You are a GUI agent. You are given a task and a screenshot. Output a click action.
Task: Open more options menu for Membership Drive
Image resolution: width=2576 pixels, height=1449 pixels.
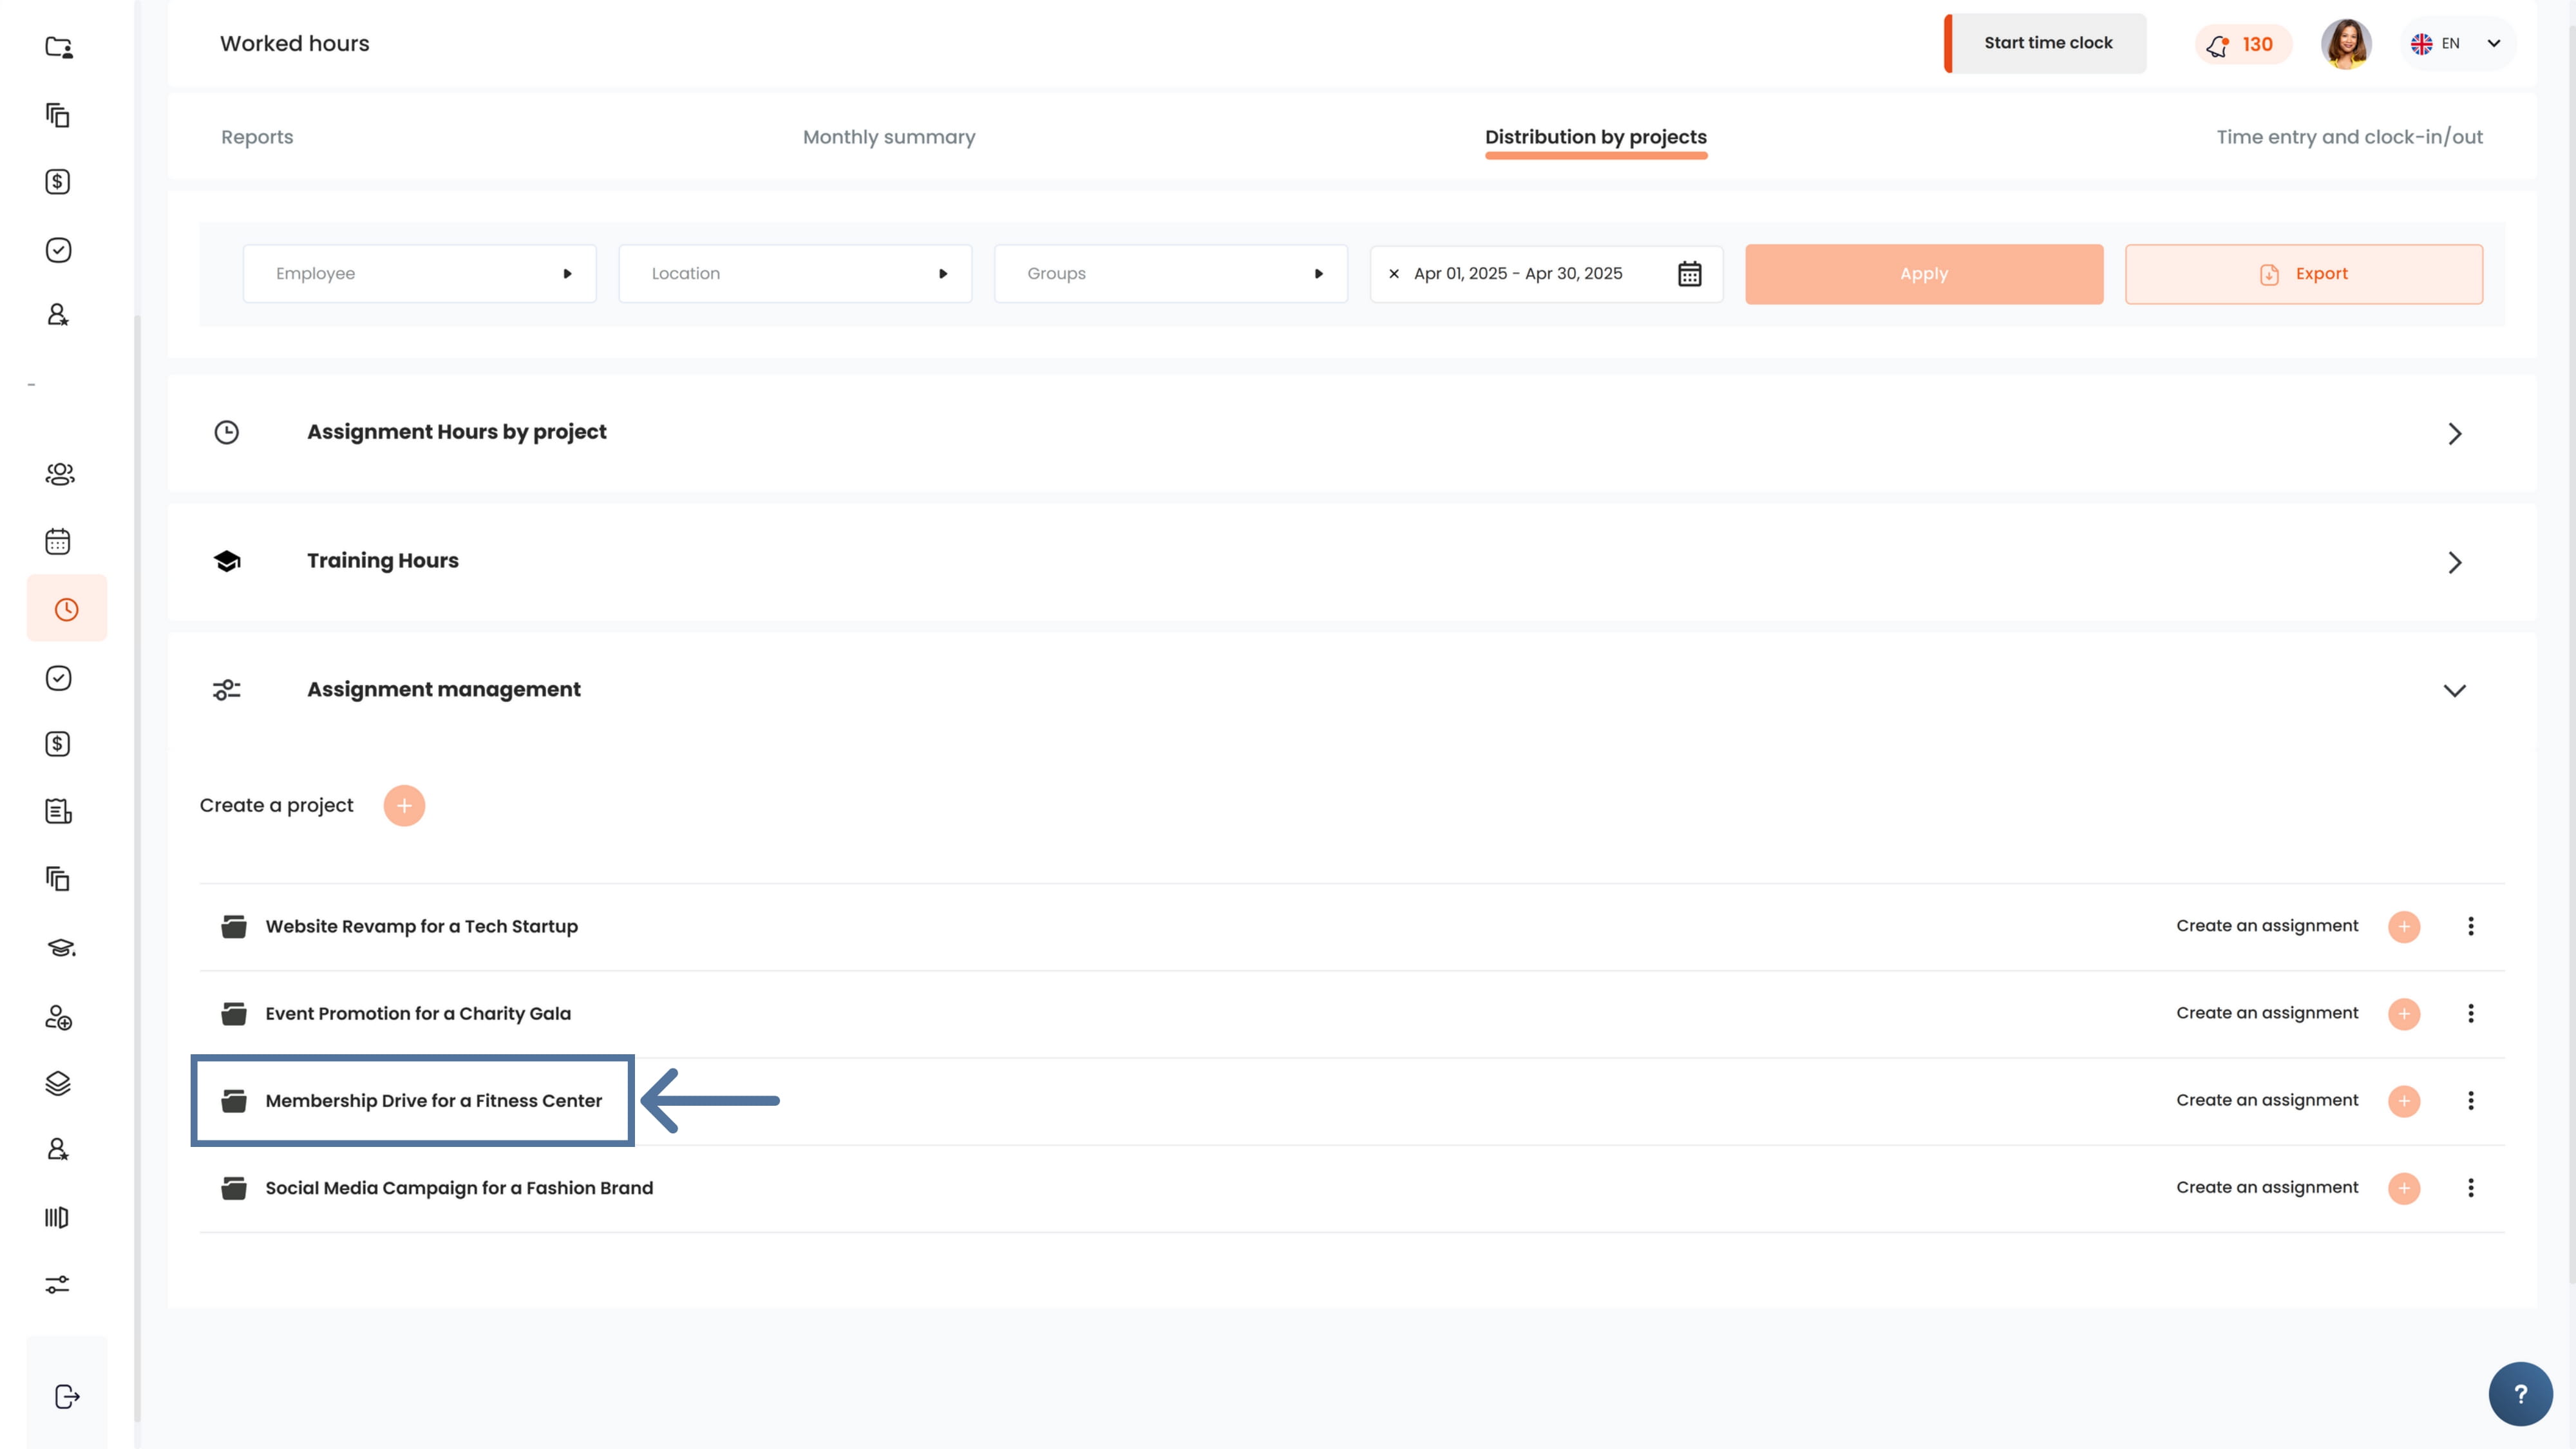[x=2471, y=1101]
